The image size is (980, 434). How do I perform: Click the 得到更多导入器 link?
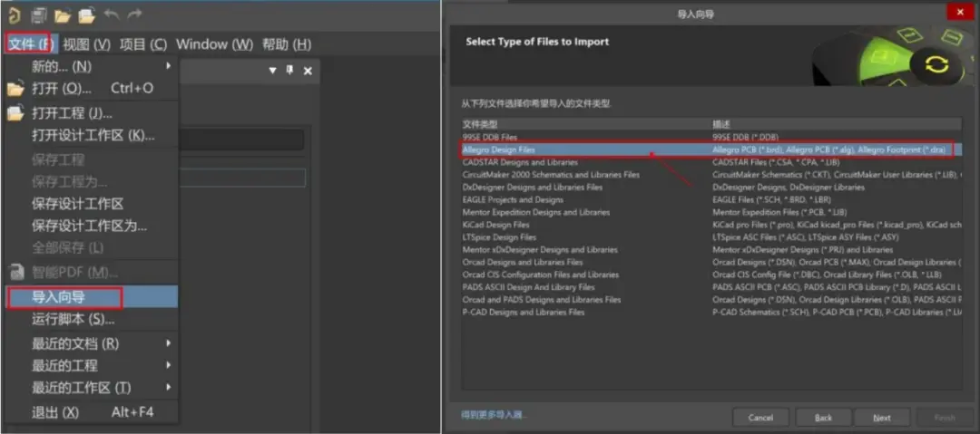494,415
